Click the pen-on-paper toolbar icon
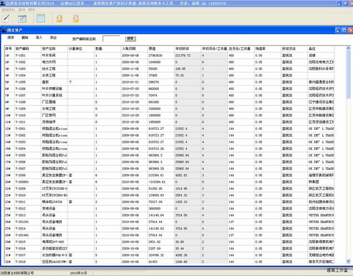The image size is (353, 276). pos(6,19)
